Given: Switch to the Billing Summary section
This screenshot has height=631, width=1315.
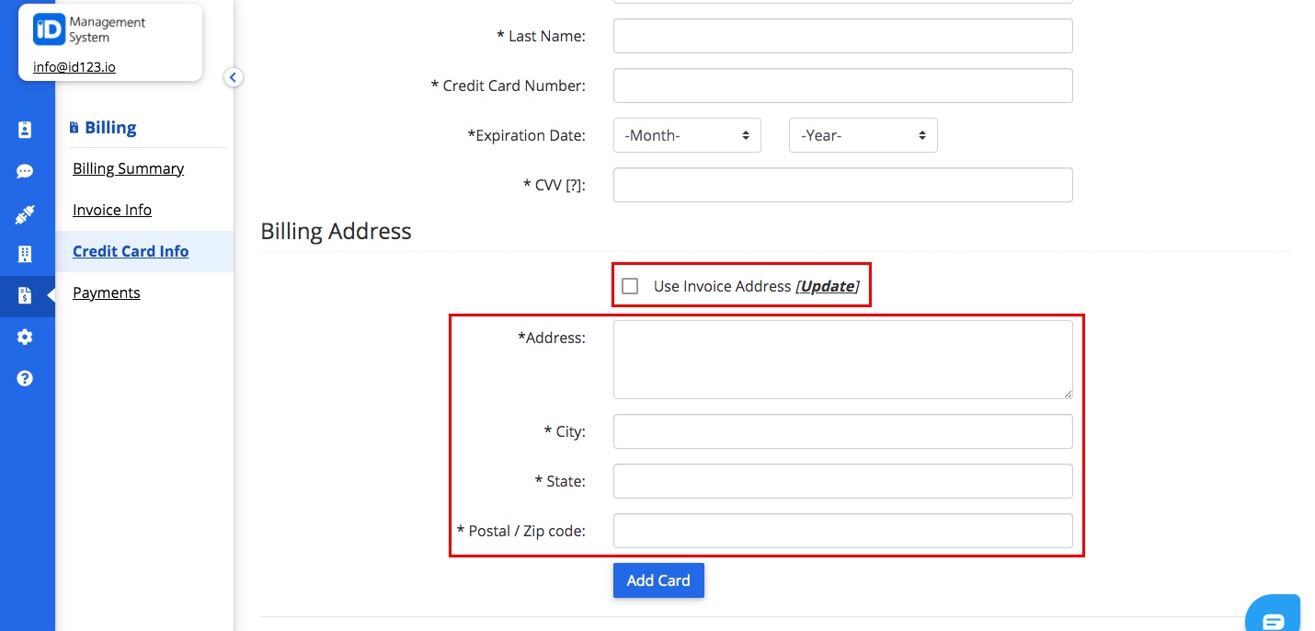Looking at the screenshot, I should tap(128, 168).
